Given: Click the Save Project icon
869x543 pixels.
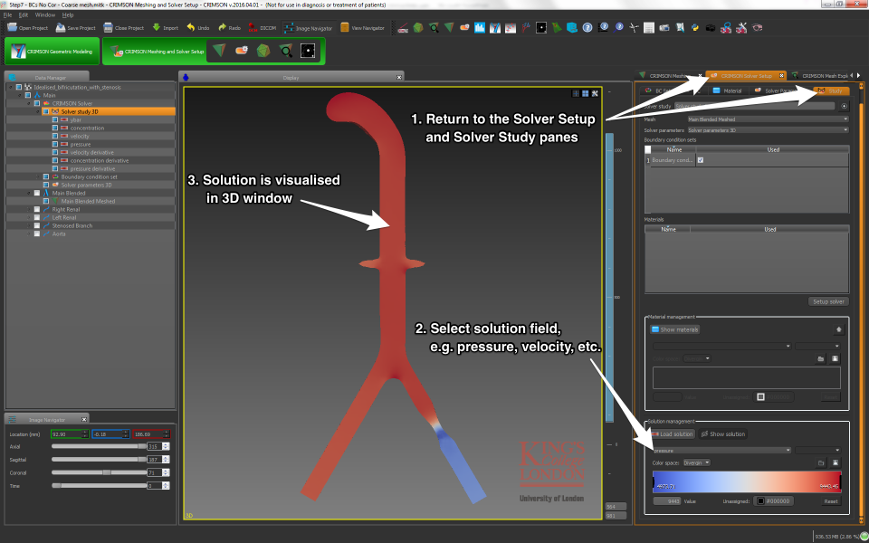Looking at the screenshot, I should [61, 28].
